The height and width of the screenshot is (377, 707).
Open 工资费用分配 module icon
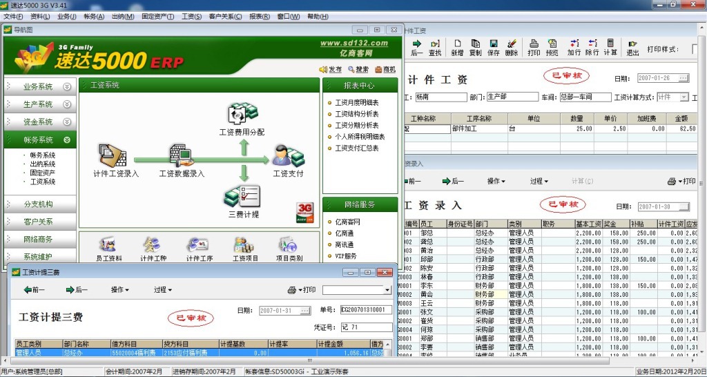point(242,114)
